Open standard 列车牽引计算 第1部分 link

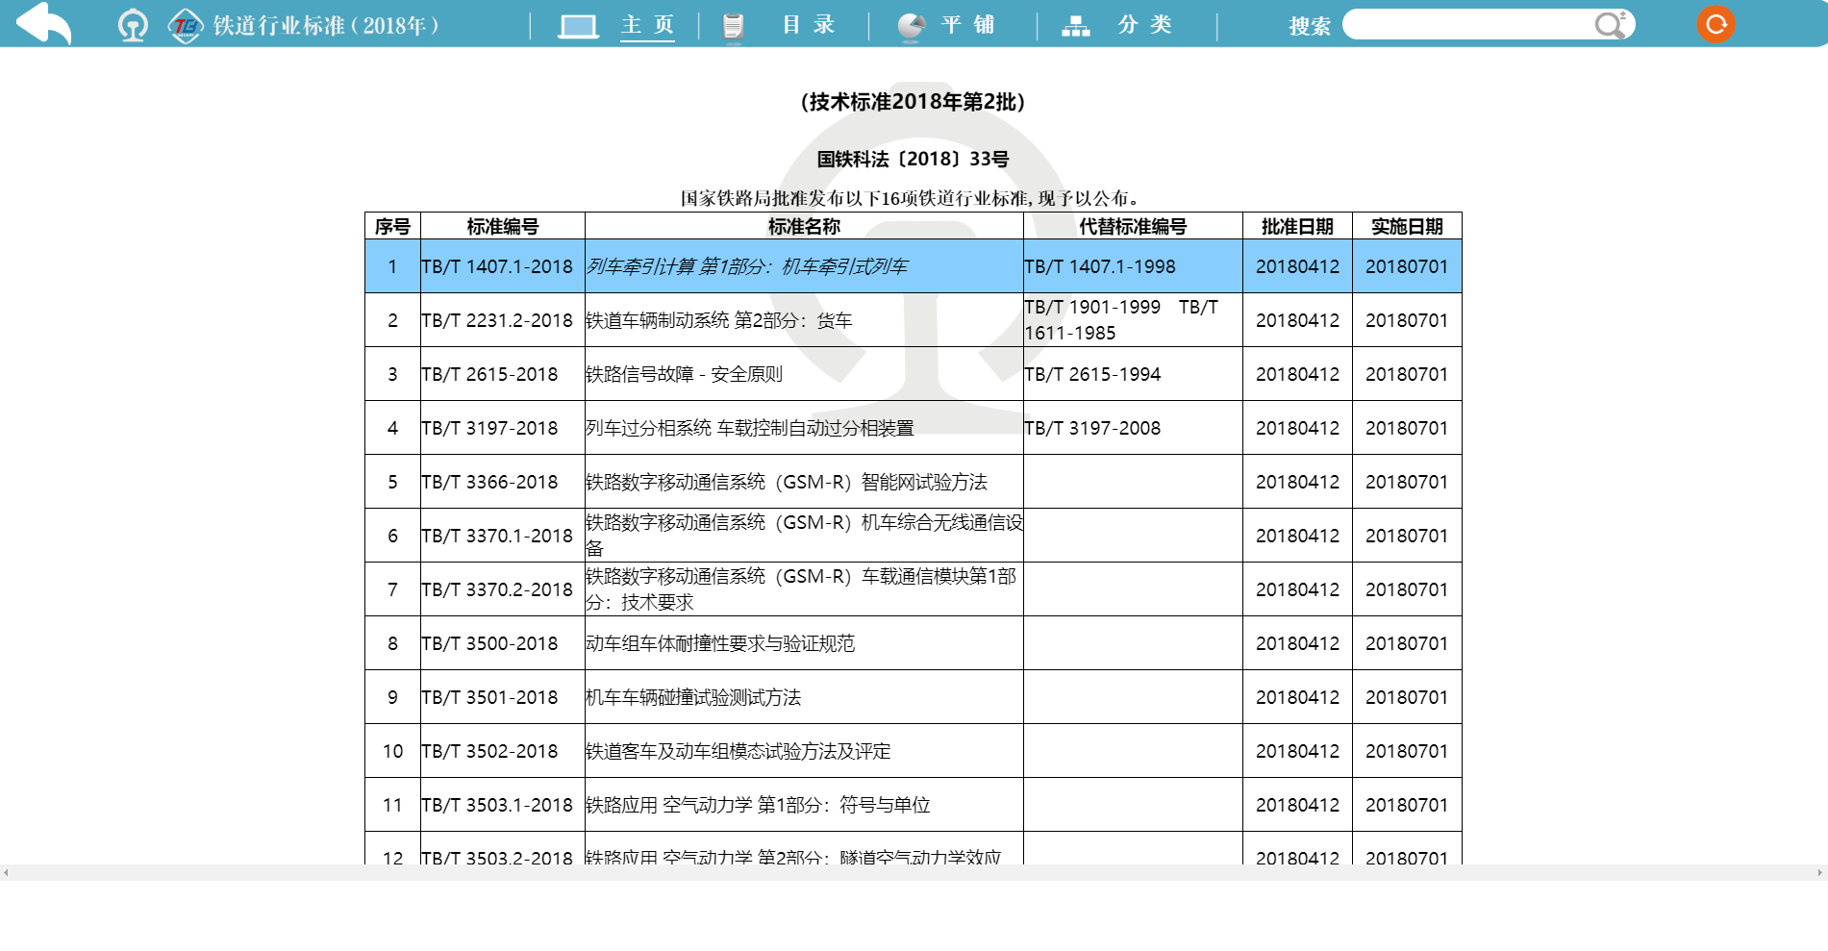point(746,266)
